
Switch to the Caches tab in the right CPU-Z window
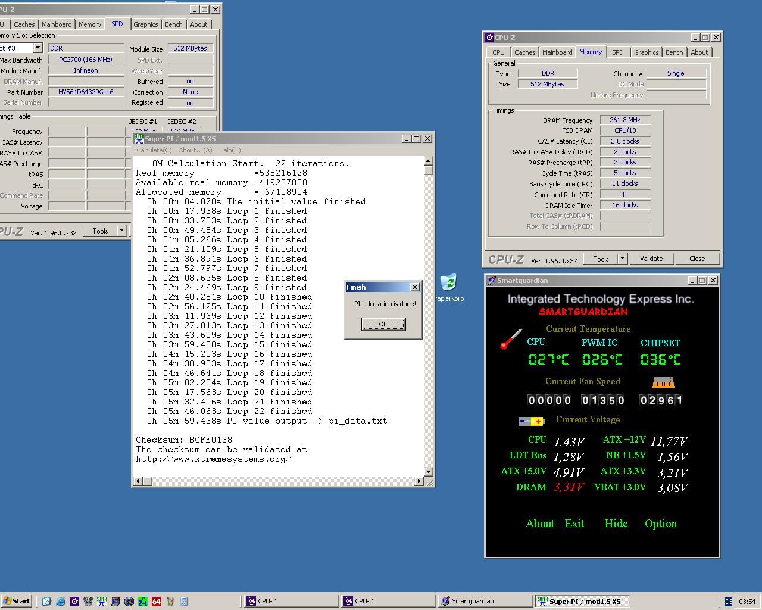(524, 52)
